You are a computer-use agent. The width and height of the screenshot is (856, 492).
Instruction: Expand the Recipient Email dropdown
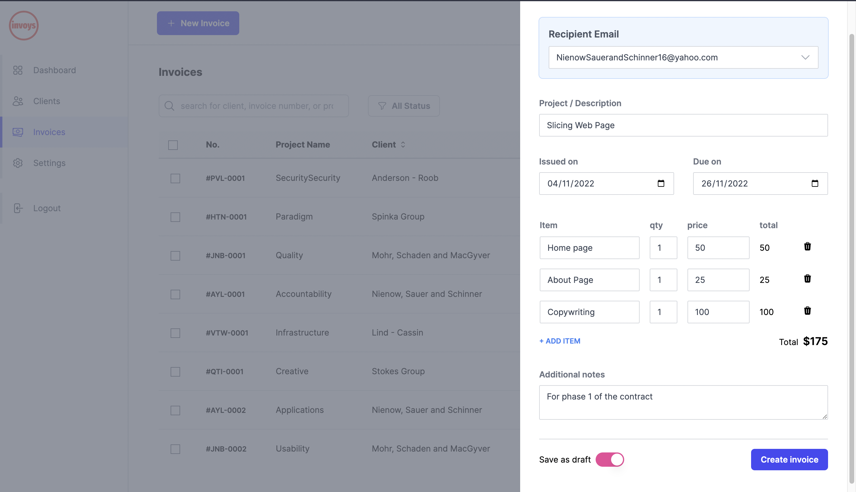683,57
